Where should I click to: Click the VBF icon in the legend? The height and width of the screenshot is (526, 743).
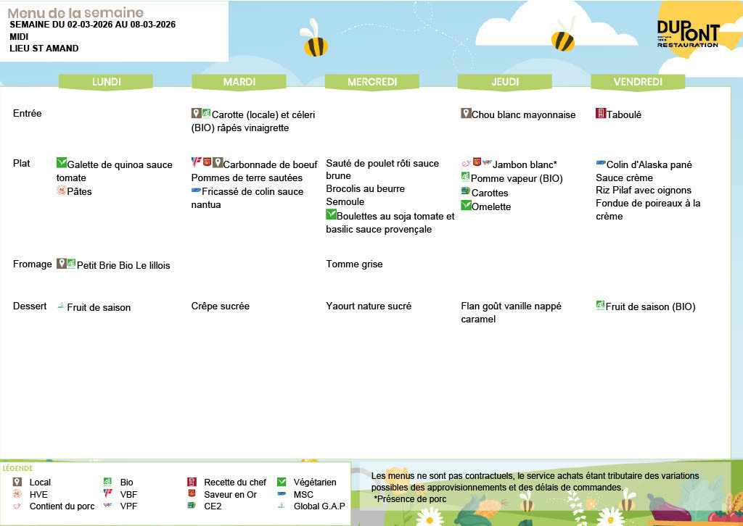click(x=107, y=494)
